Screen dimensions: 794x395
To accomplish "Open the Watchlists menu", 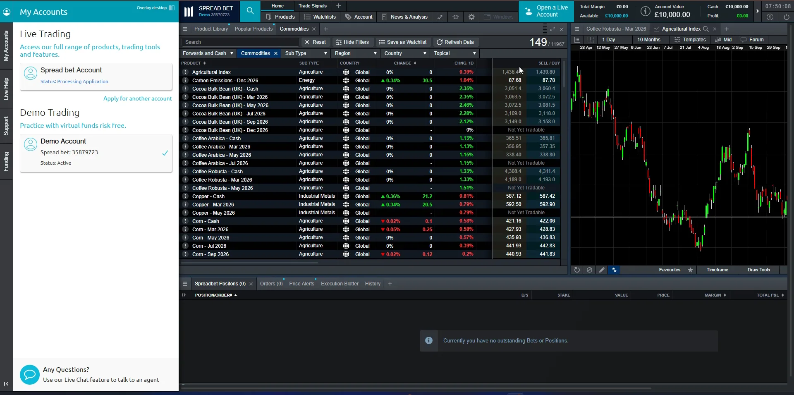I will tap(320, 17).
